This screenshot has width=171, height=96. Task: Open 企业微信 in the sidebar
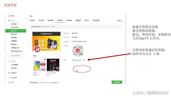pyautogui.click(x=14, y=78)
